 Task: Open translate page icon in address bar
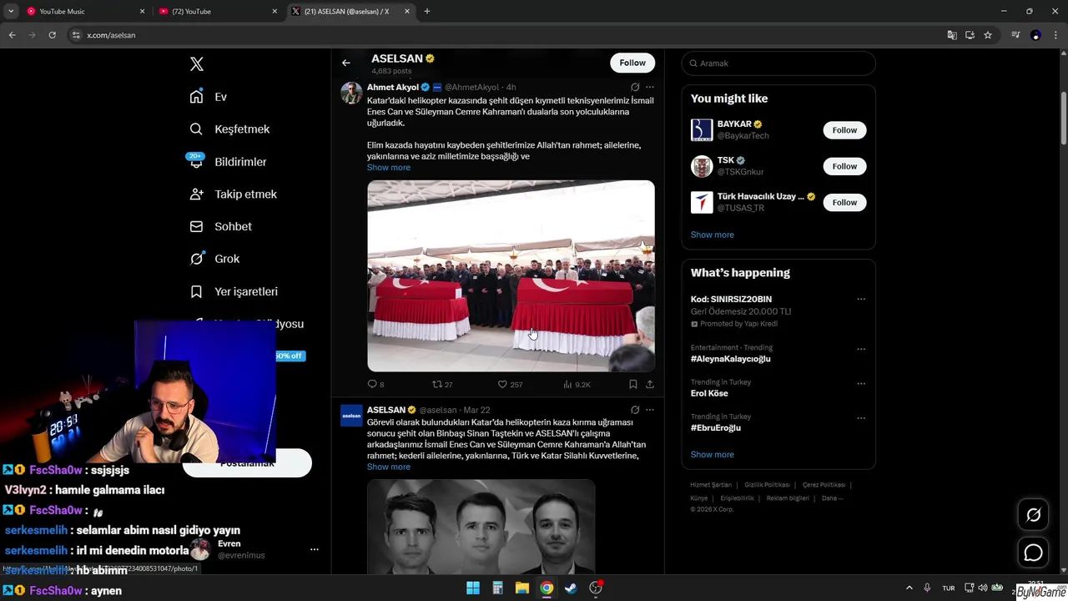point(952,35)
